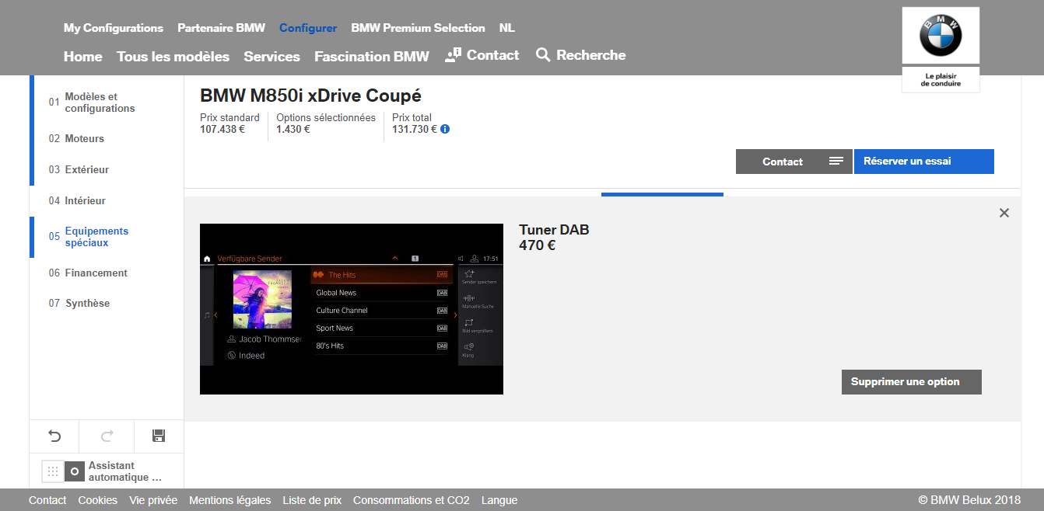The height and width of the screenshot is (511, 1044).
Task: Open Tous les modèles menu
Action: tap(173, 57)
